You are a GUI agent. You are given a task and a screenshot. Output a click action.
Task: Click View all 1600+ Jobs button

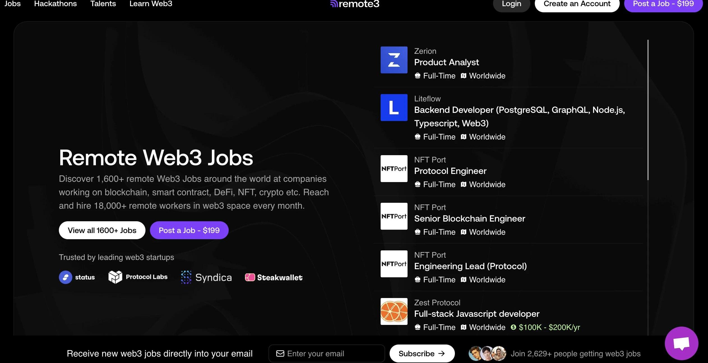[102, 230]
